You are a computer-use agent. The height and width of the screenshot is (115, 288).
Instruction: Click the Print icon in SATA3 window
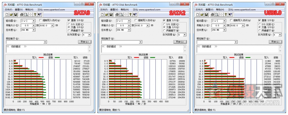pos(21,15)
